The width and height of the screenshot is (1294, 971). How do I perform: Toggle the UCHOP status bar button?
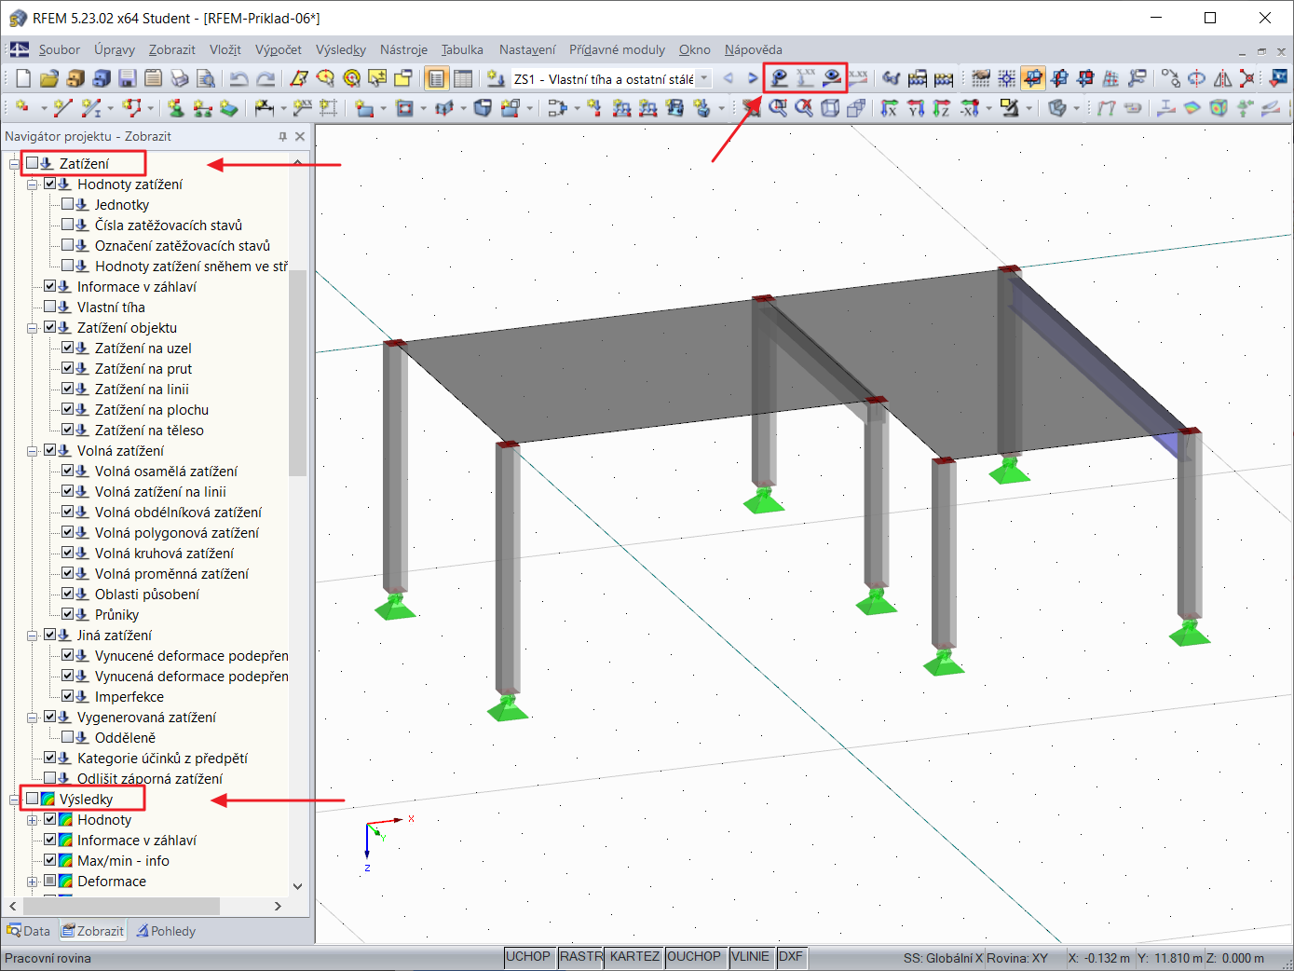pos(528,957)
